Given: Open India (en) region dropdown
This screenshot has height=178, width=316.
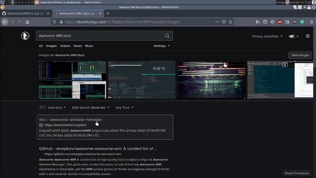Looking at the screenshot, I should coord(57,108).
